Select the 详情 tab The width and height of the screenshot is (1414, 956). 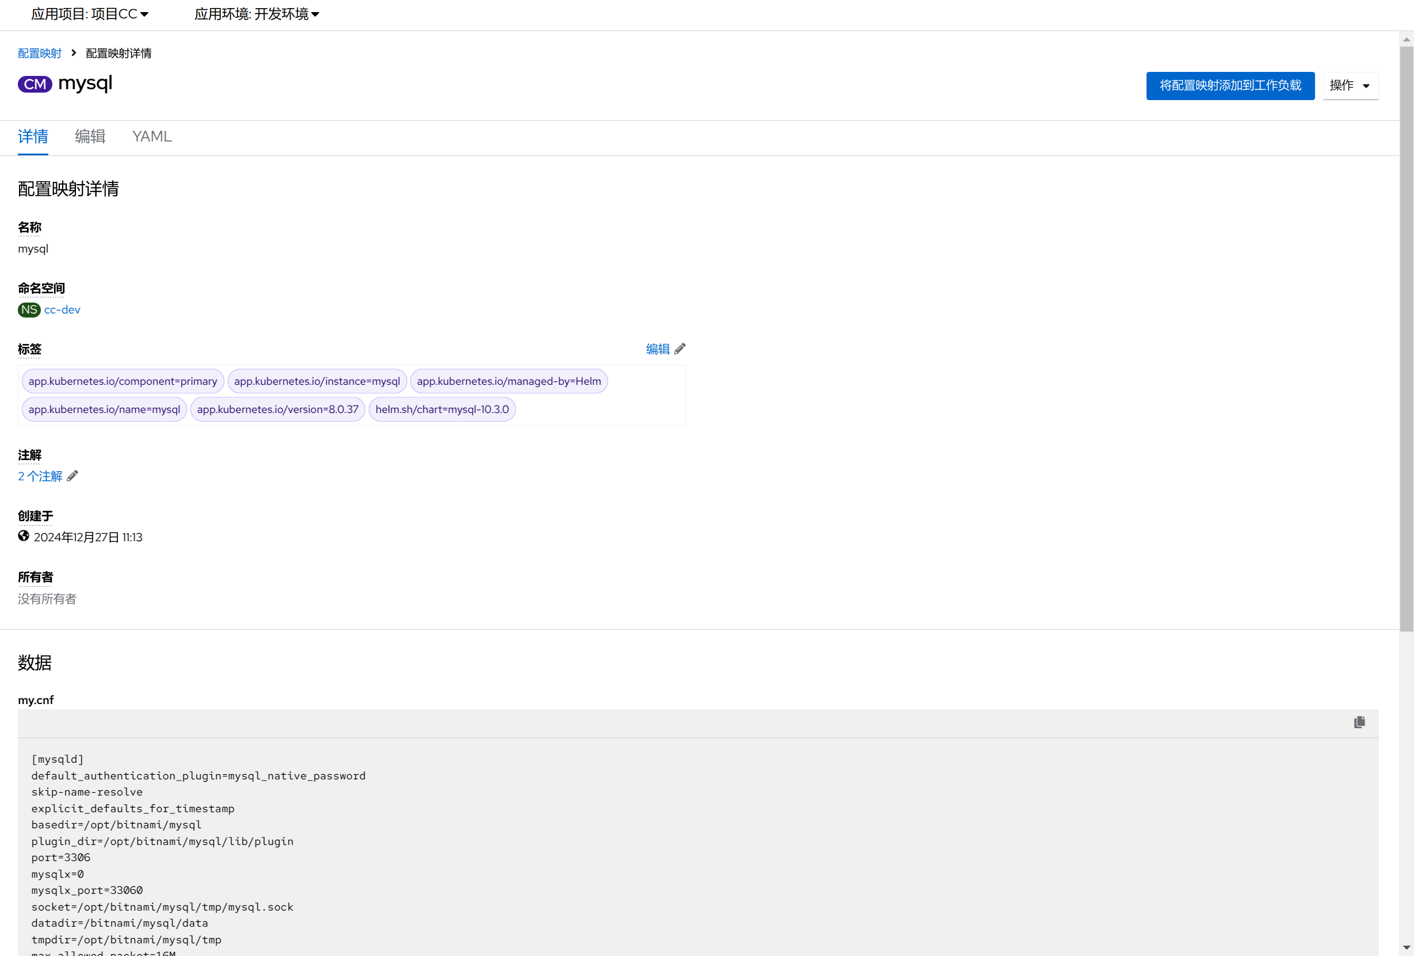tap(33, 136)
